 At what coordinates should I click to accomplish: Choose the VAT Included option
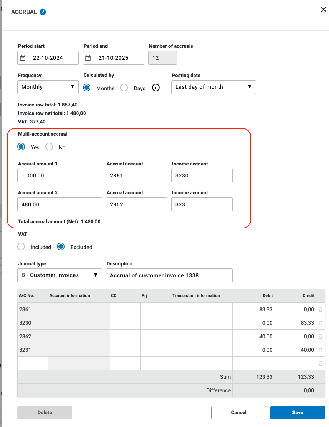point(22,247)
